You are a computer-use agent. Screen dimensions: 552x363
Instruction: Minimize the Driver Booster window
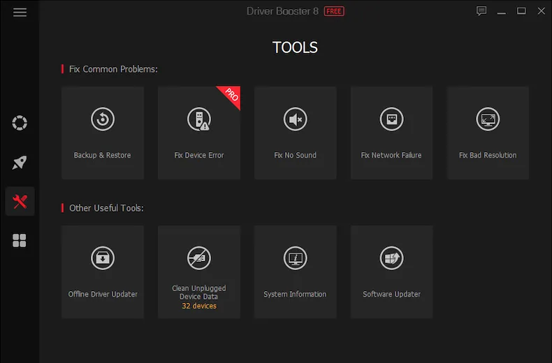(501, 12)
